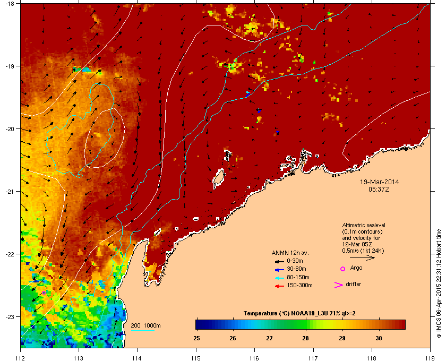Click the 19-Mar-2014 date label
446x361 pixels.
tap(380, 182)
